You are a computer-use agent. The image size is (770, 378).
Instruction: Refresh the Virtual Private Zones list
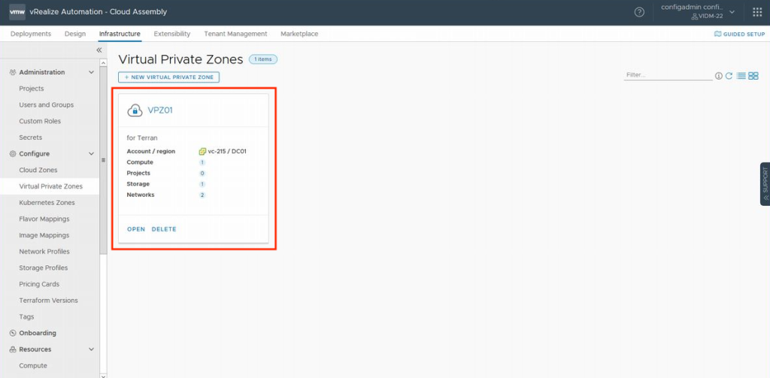729,76
